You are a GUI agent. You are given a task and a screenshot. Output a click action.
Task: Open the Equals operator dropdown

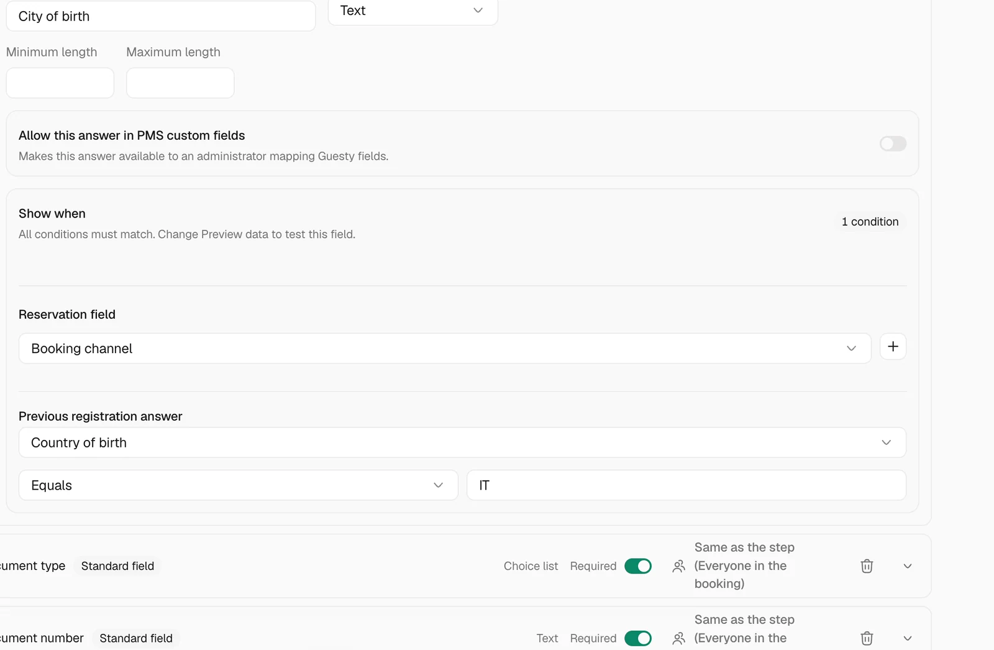[239, 485]
